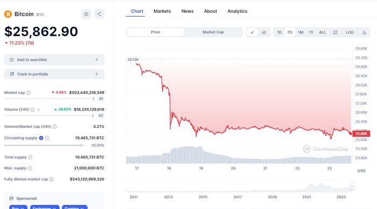The image size is (377, 209).
Task: Select the Market Cap chart toggle
Action: [213, 32]
